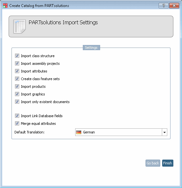Click the spreadsheet document icon in header
Viewport: 182px width, 188px height.
(x=20, y=26)
